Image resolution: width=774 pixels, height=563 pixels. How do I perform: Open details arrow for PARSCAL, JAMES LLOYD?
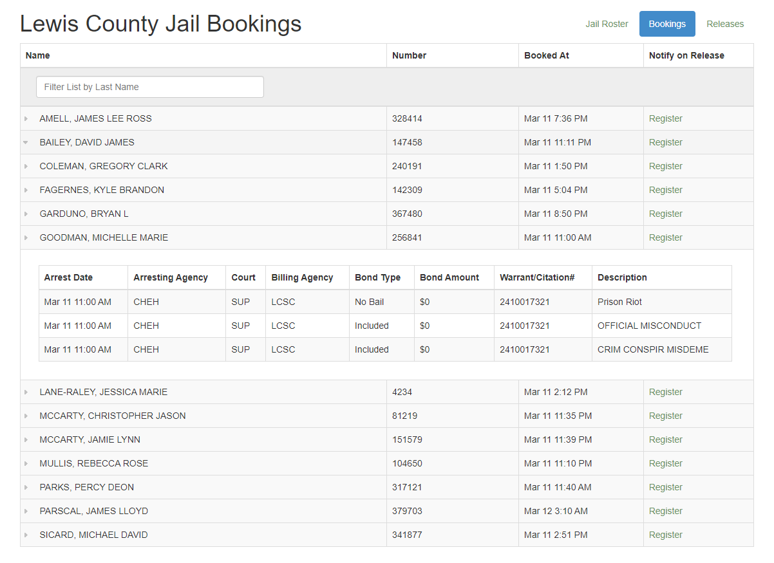coord(26,511)
